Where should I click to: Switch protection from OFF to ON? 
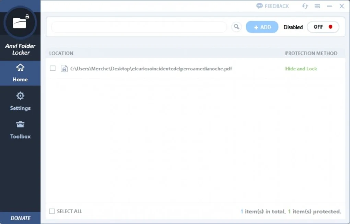coord(323,27)
